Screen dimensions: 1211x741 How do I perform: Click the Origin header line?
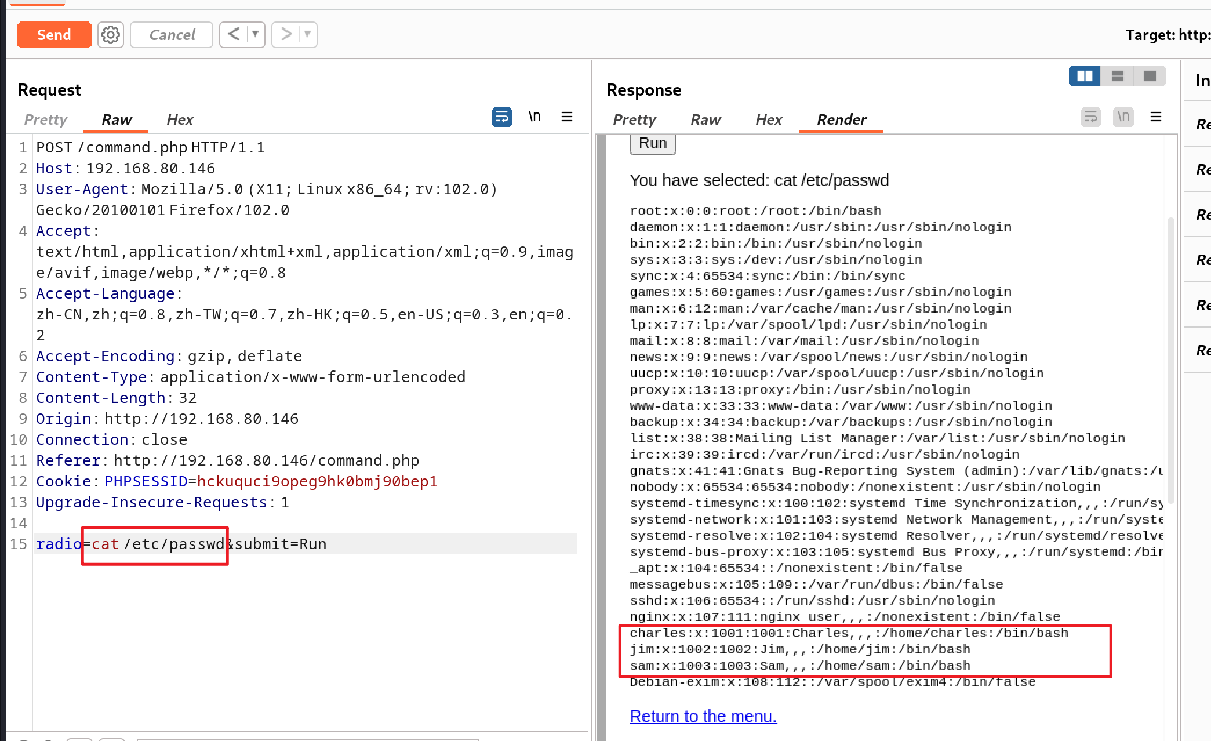(167, 419)
